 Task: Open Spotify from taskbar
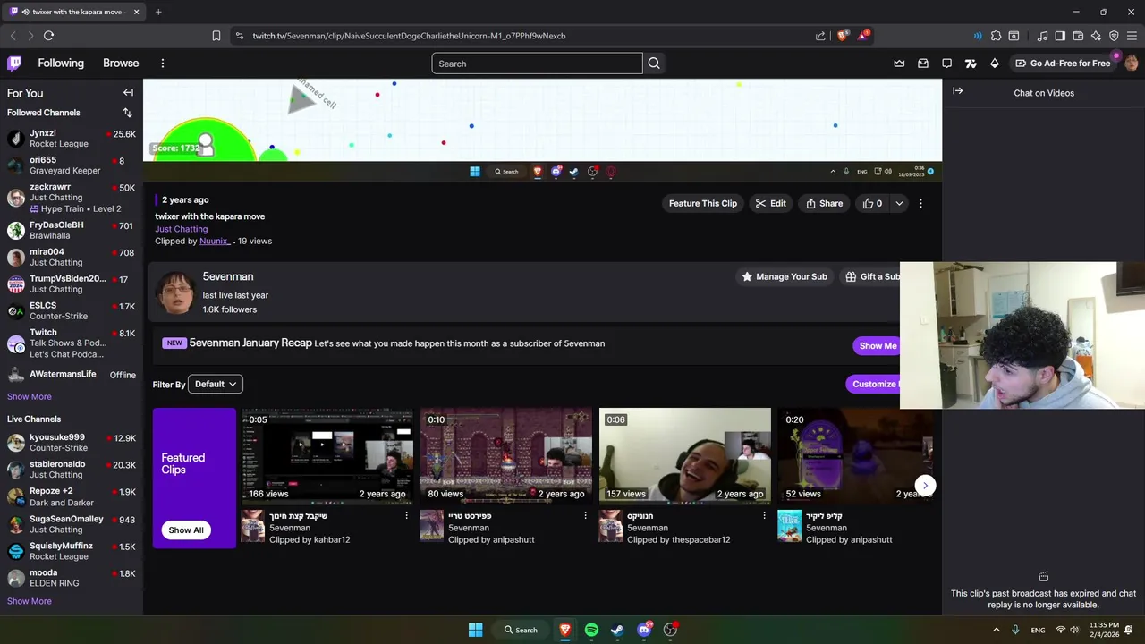pos(591,630)
